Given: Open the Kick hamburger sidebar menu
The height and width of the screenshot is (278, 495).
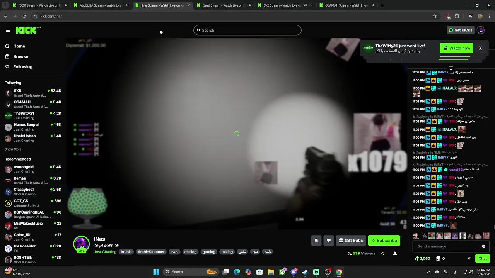Looking at the screenshot, I should (x=8, y=30).
